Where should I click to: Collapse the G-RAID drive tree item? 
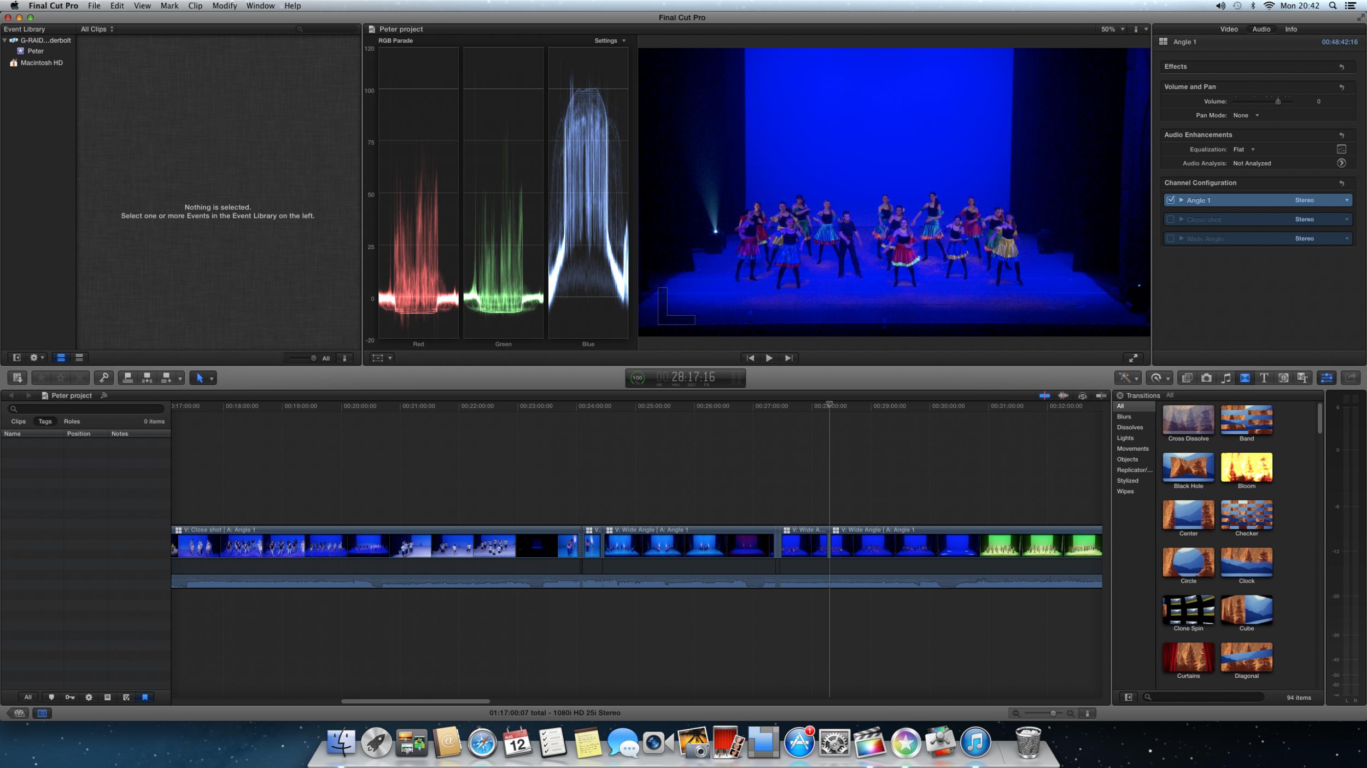coord(5,40)
